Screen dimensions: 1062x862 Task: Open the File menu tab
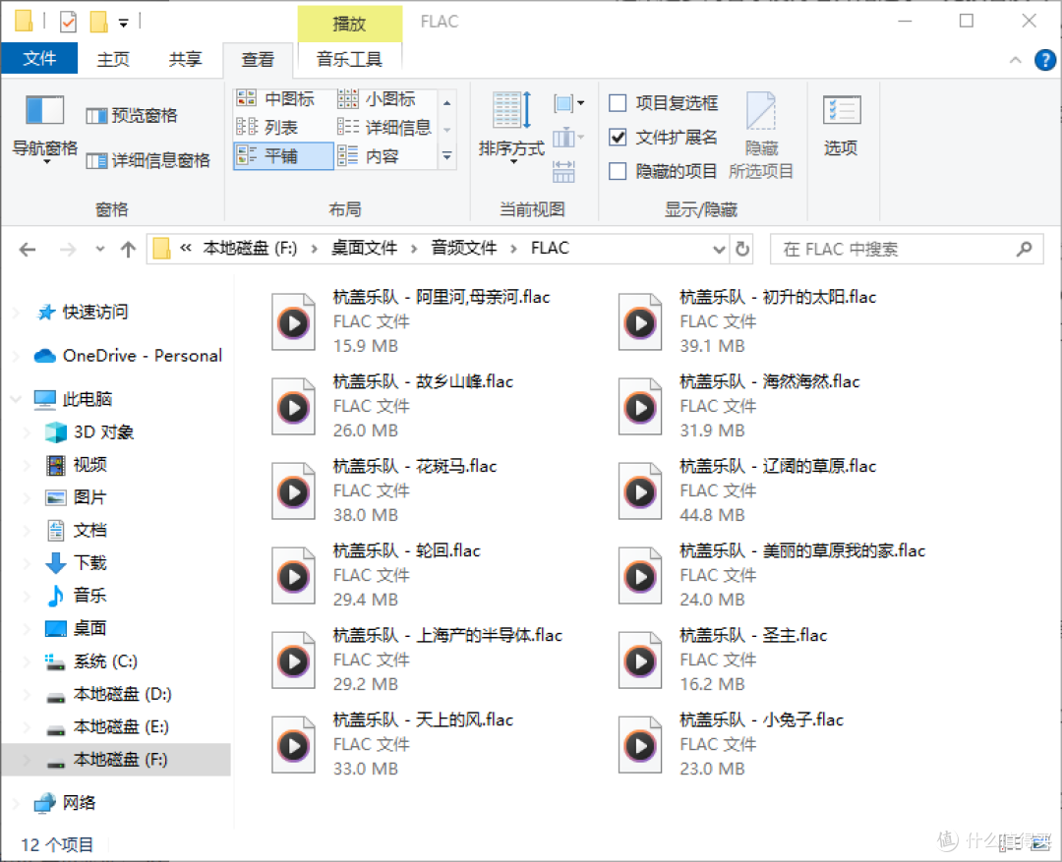(x=39, y=59)
